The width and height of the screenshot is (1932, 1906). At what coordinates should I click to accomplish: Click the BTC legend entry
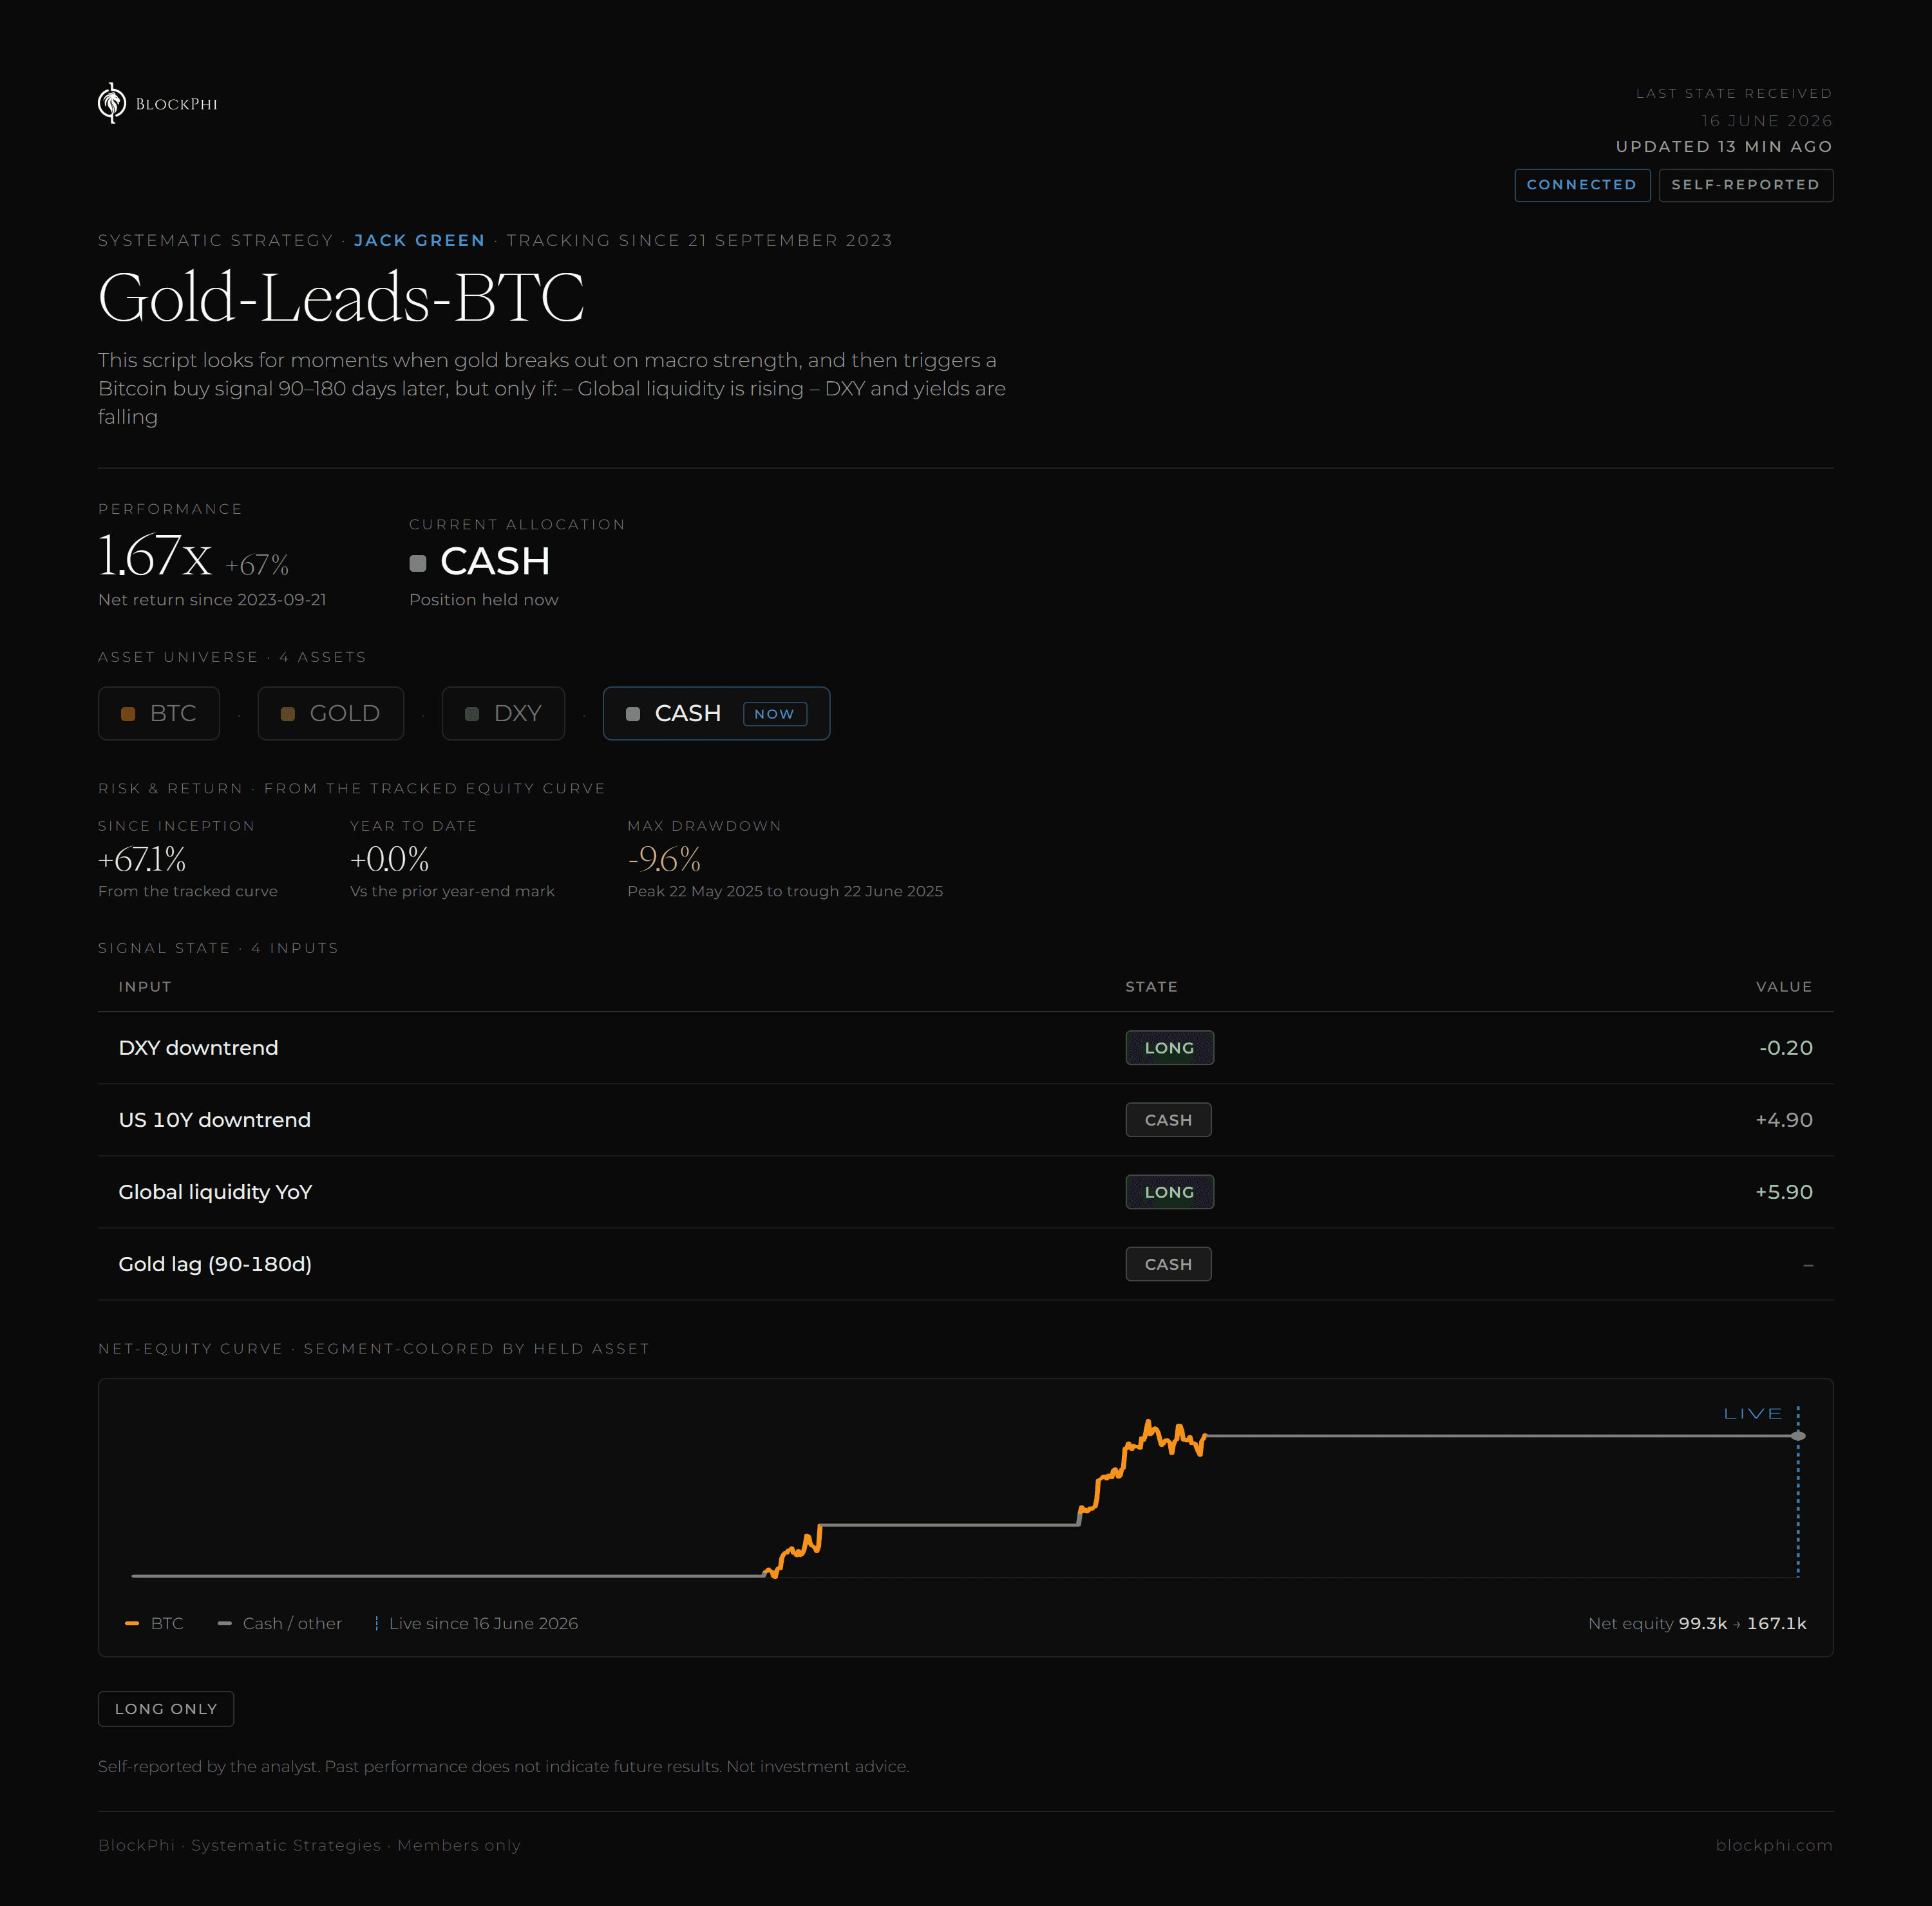coord(154,1623)
